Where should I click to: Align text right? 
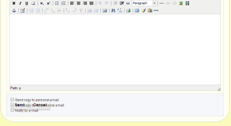click(x=85, y=3)
